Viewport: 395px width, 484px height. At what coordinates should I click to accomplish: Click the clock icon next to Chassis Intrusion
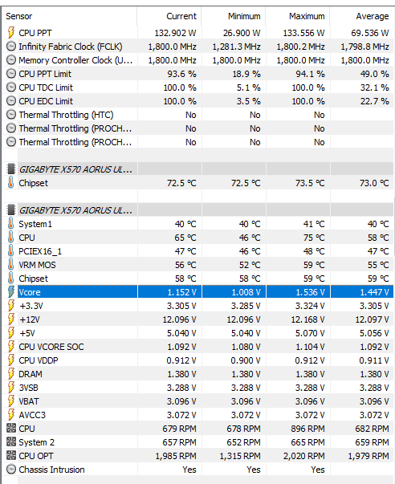click(x=10, y=470)
